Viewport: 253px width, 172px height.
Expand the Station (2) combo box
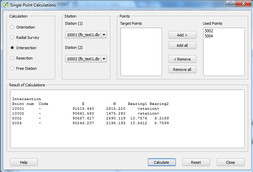click(104, 59)
